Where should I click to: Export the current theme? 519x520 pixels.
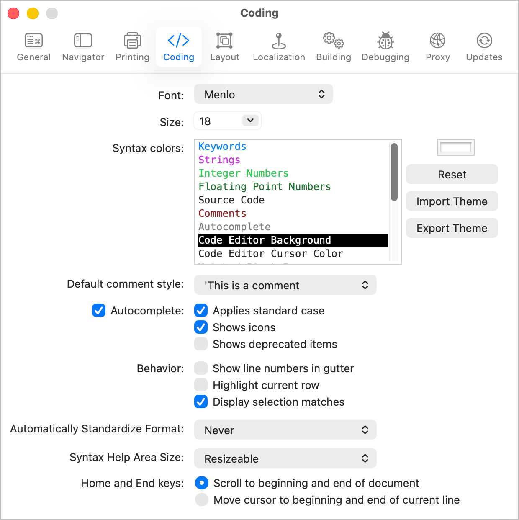click(x=452, y=228)
